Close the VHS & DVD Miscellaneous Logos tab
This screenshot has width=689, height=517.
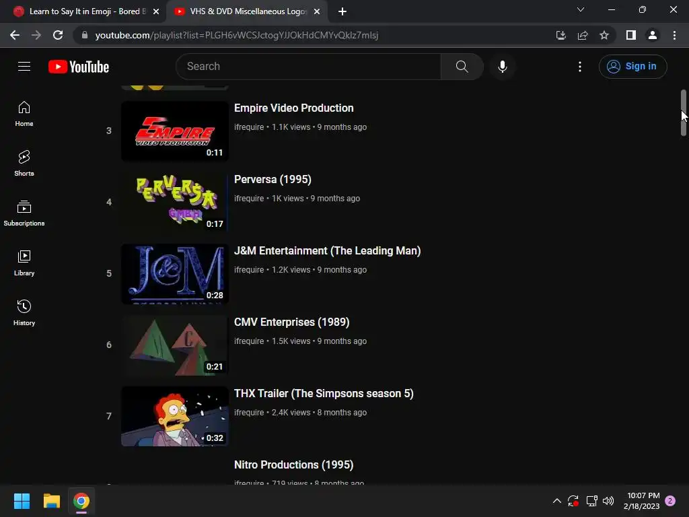pos(317,11)
